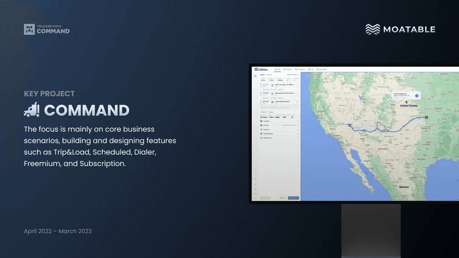Click the Moatable logo
This screenshot has height=258, width=459.
(400, 29)
